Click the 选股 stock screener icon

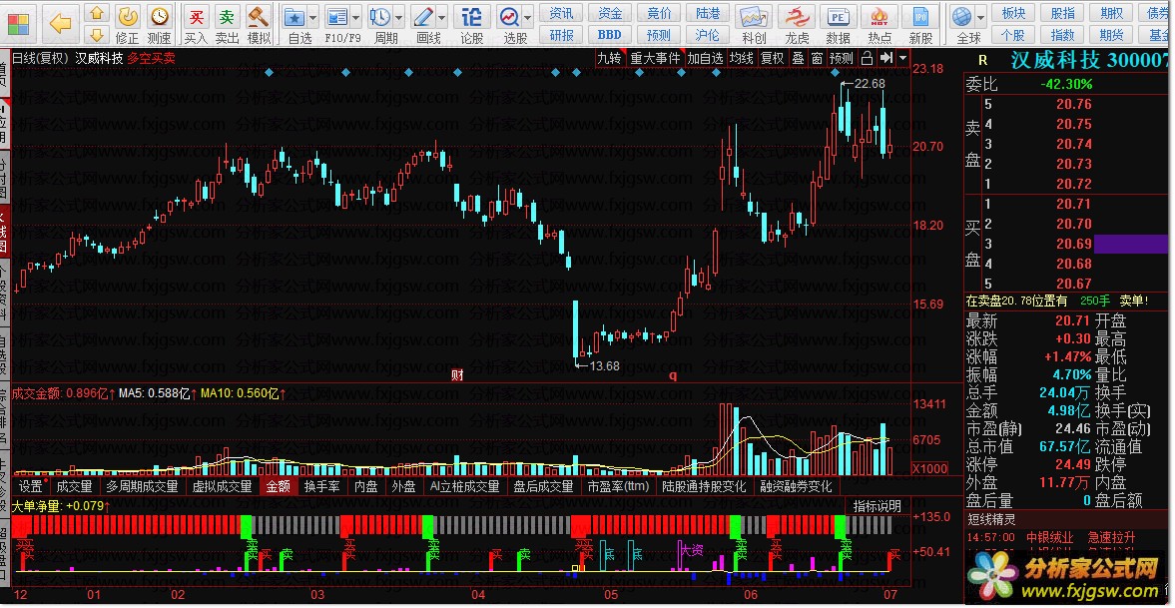510,17
